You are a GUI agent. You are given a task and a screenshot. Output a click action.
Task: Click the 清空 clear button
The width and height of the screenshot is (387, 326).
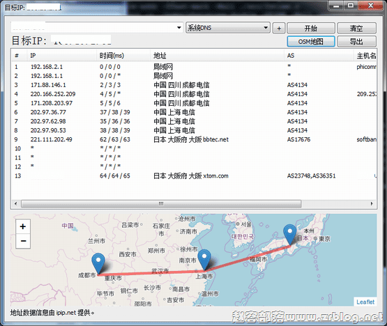click(356, 28)
